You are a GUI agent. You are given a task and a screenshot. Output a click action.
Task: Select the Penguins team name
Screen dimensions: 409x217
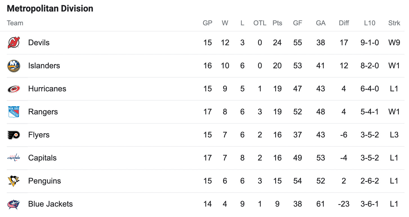point(45,181)
